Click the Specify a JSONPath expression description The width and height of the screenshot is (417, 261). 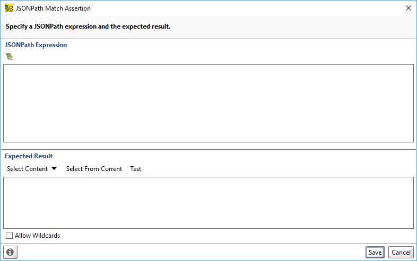[88, 26]
